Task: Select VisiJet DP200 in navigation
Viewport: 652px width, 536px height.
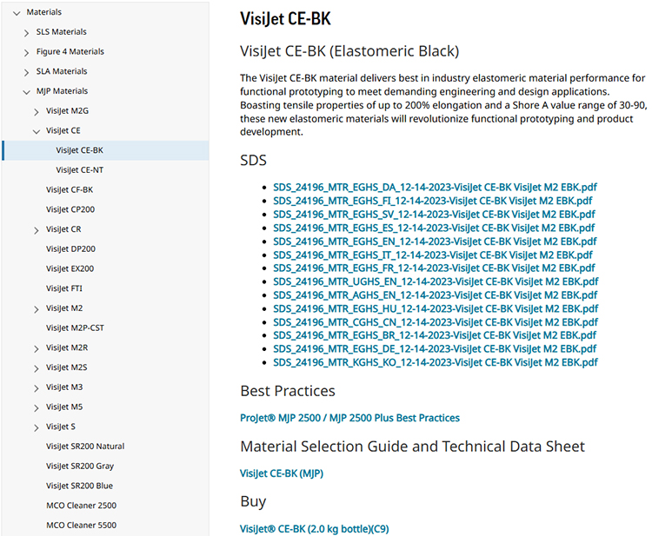Action: click(70, 248)
